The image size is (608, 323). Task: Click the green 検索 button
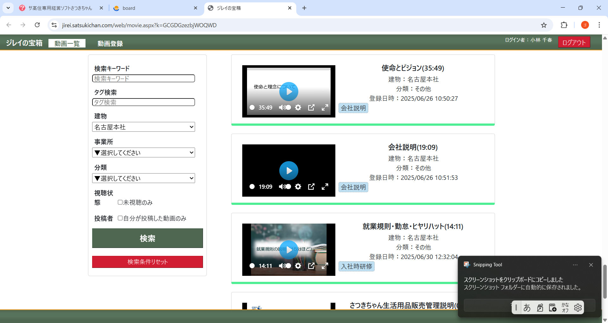147,238
